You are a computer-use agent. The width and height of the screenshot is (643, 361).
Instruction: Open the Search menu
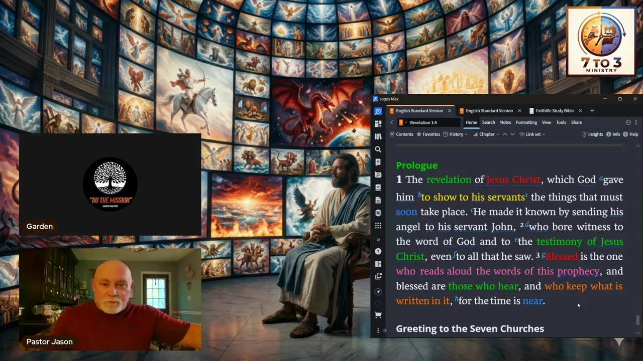coord(488,122)
